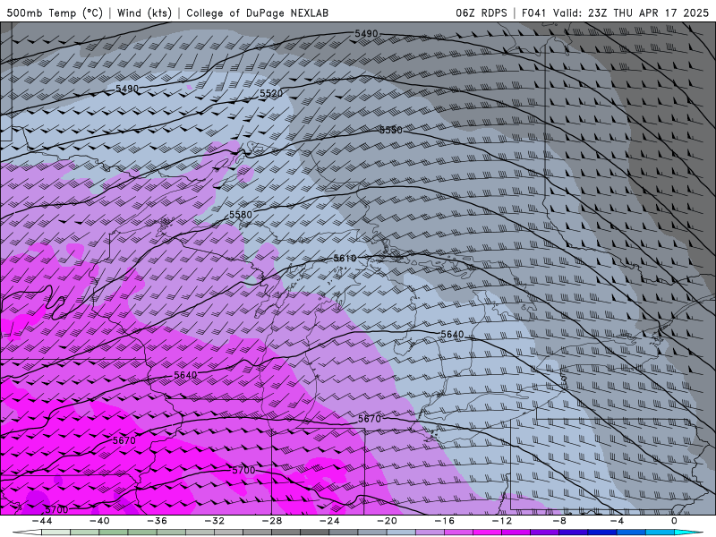
Task: Click the -44 colorbar tick label
Action: coord(42,521)
